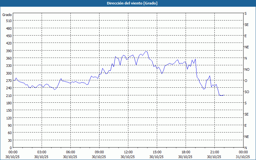Click the "Grado" axis unit label
Screen dimensions: 256x160
click(x=7, y=15)
